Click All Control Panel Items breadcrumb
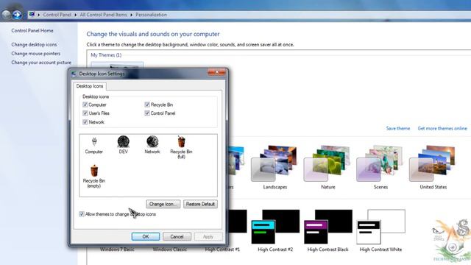 [103, 15]
